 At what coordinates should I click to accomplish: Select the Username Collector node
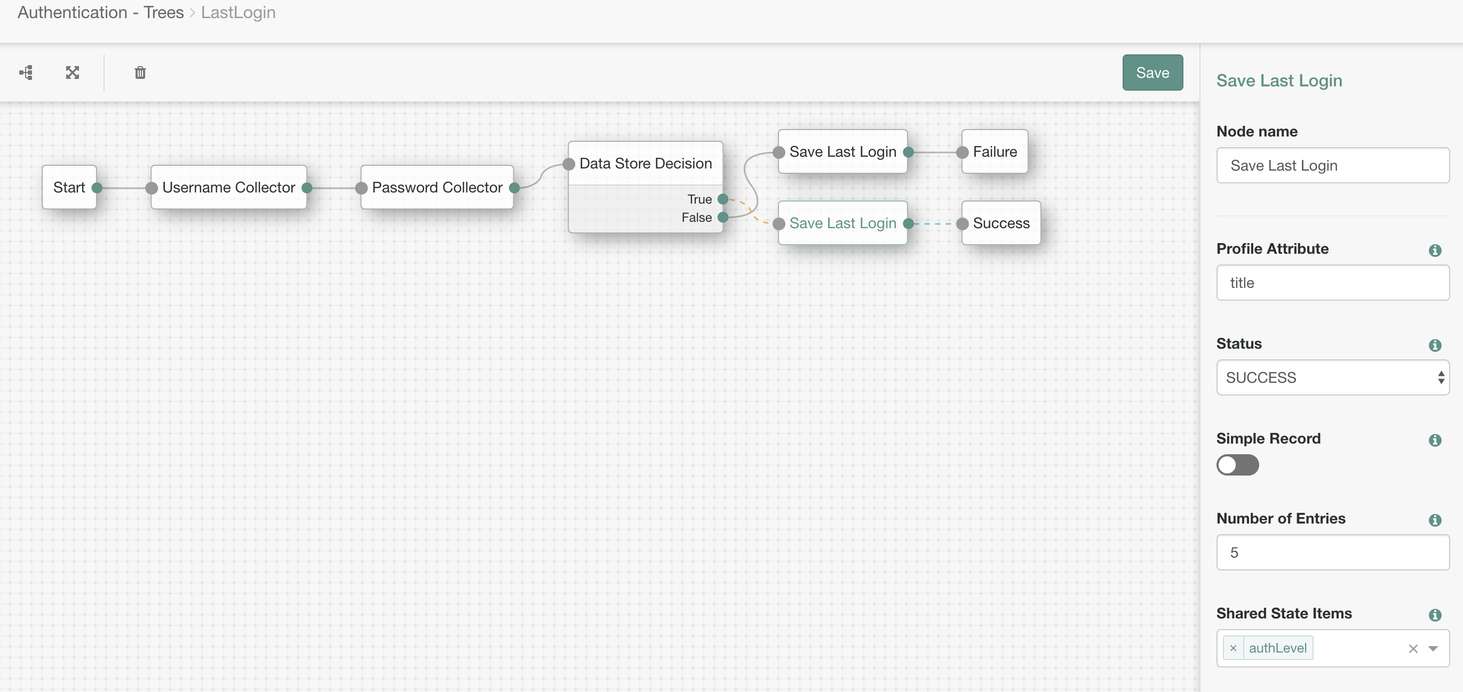tap(228, 187)
